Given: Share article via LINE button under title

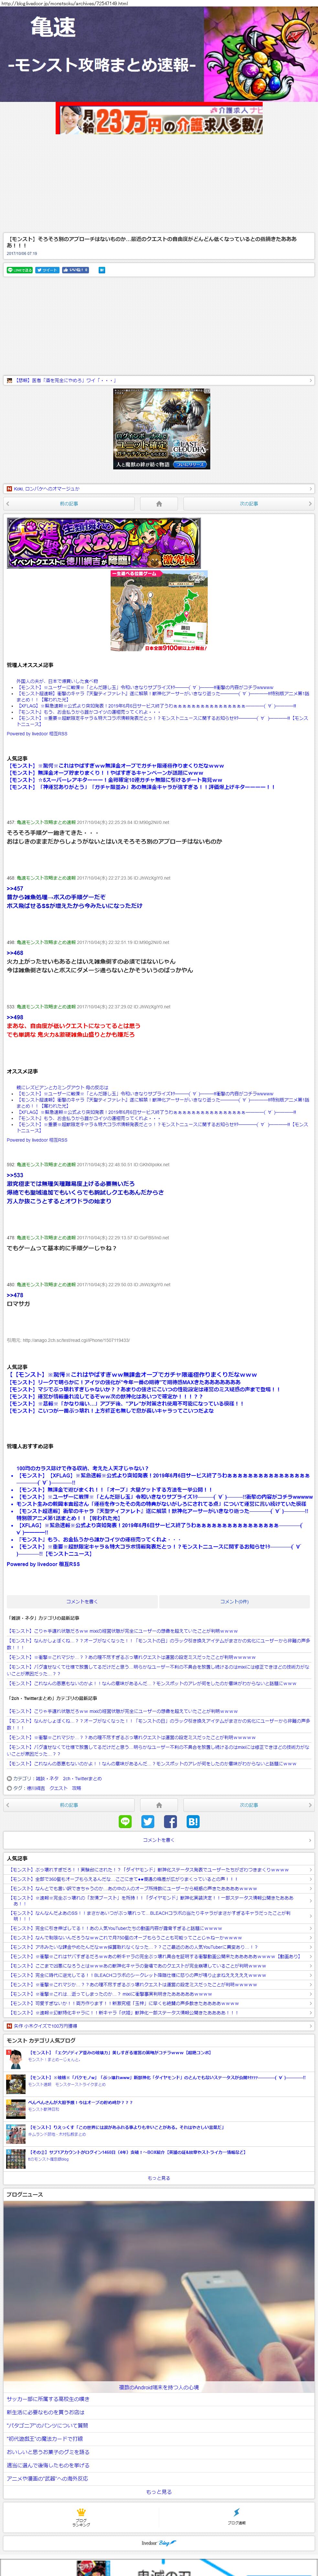Looking at the screenshot, I should [x=20, y=270].
